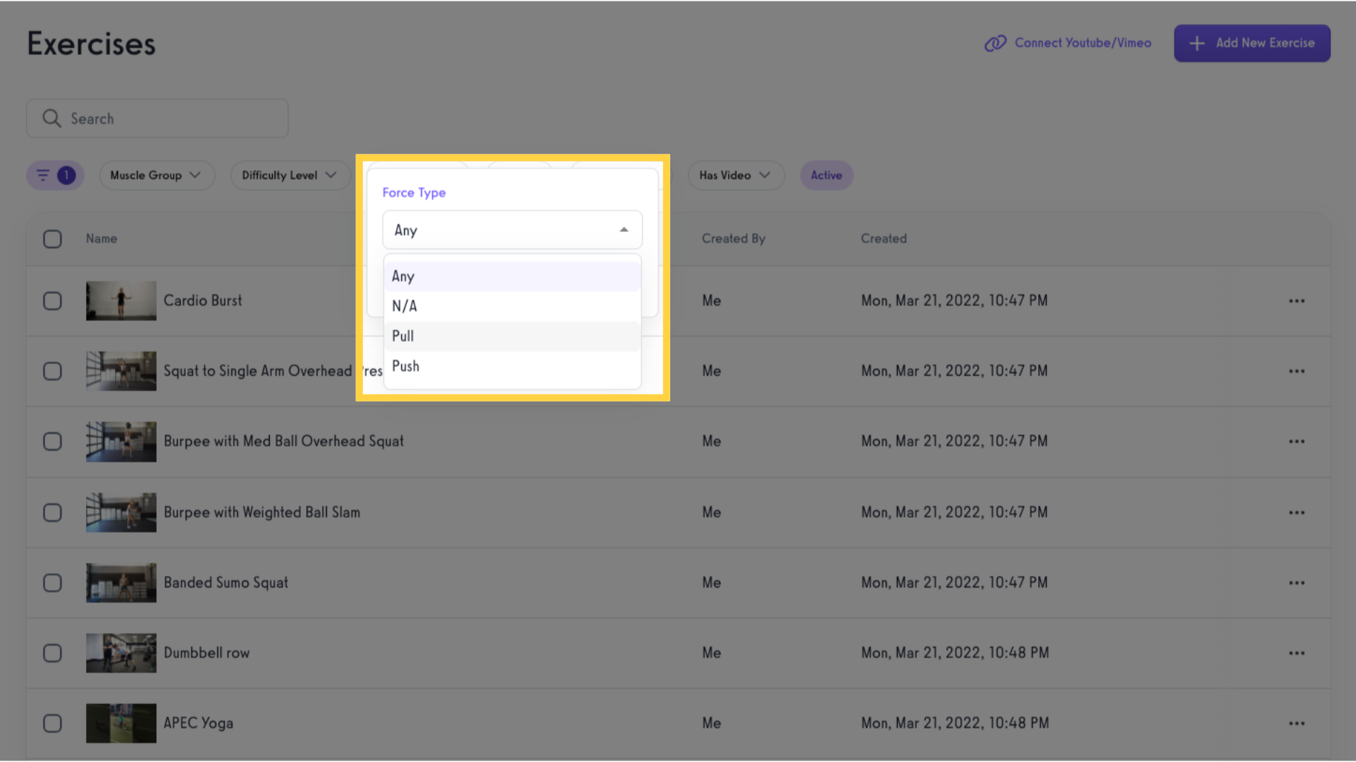Viewport: 1356px width, 762px height.
Task: Open Banded Sumo Squat thumbnail
Action: pos(121,583)
